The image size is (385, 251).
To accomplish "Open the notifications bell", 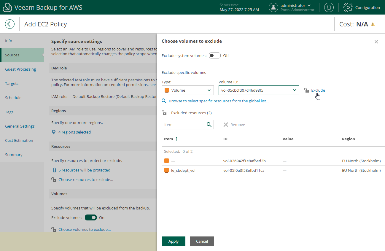I will pyautogui.click(x=329, y=7).
